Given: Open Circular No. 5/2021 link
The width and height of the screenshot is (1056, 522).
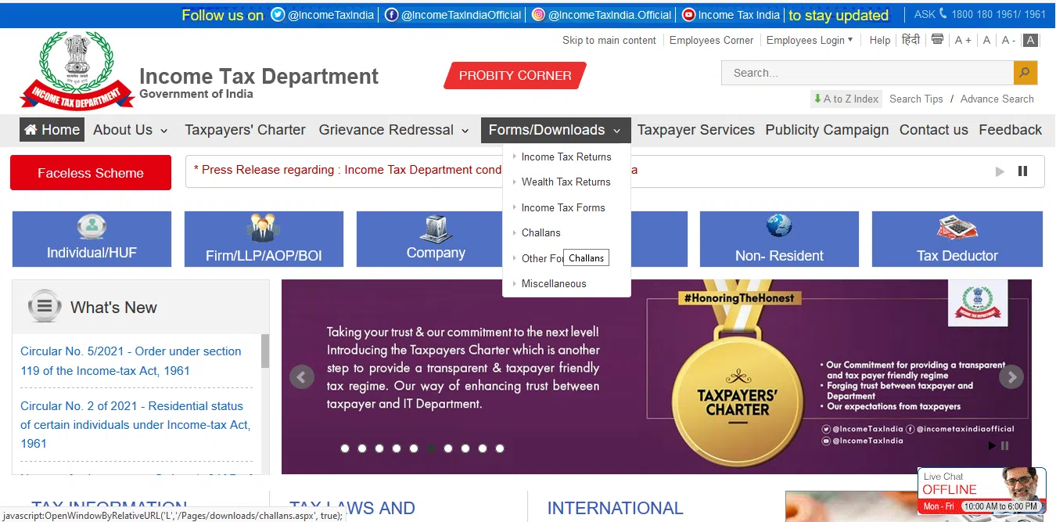Looking at the screenshot, I should pos(131,360).
